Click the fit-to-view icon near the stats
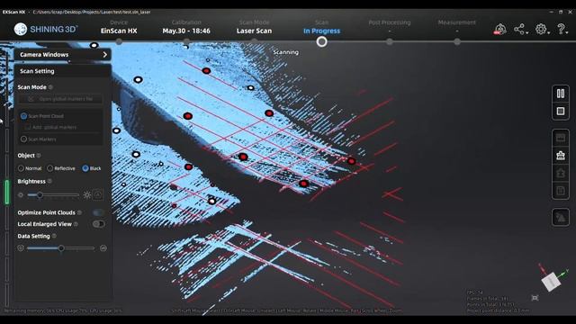The image size is (576, 324). click(x=535, y=298)
